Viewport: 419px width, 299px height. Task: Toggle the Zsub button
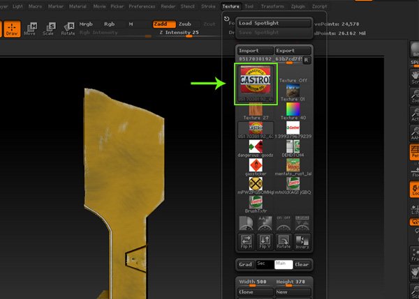[185, 24]
